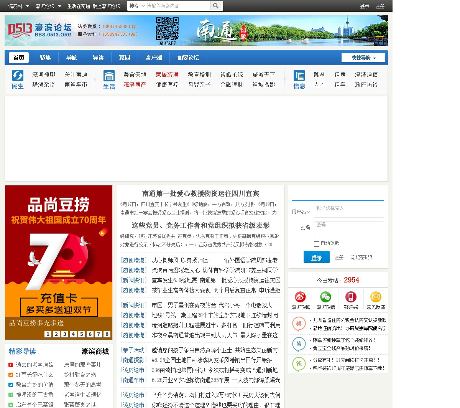
Task: Click the 忘记密码? link
Action: point(361,257)
